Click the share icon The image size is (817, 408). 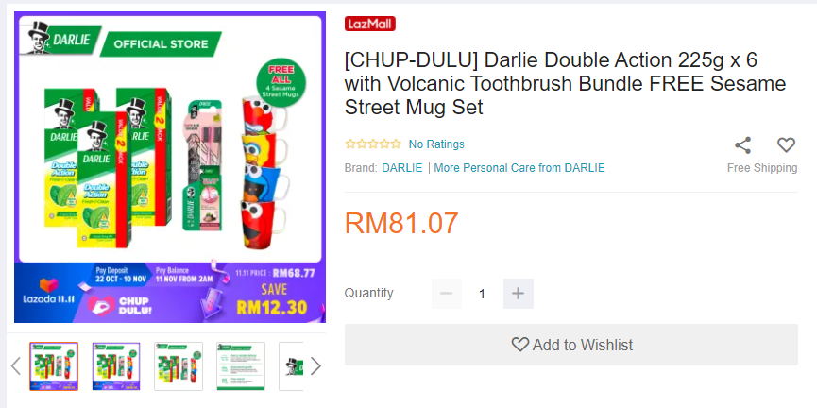pos(742,144)
